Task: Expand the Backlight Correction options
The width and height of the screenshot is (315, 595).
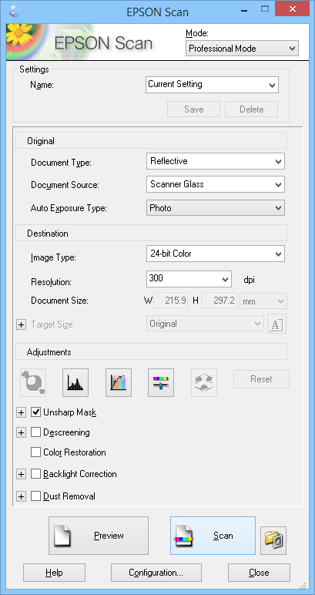Action: 22,474
